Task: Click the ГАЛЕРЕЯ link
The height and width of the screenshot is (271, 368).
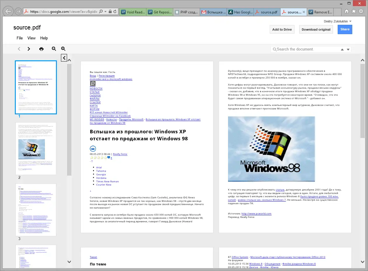Action: (x=95, y=95)
